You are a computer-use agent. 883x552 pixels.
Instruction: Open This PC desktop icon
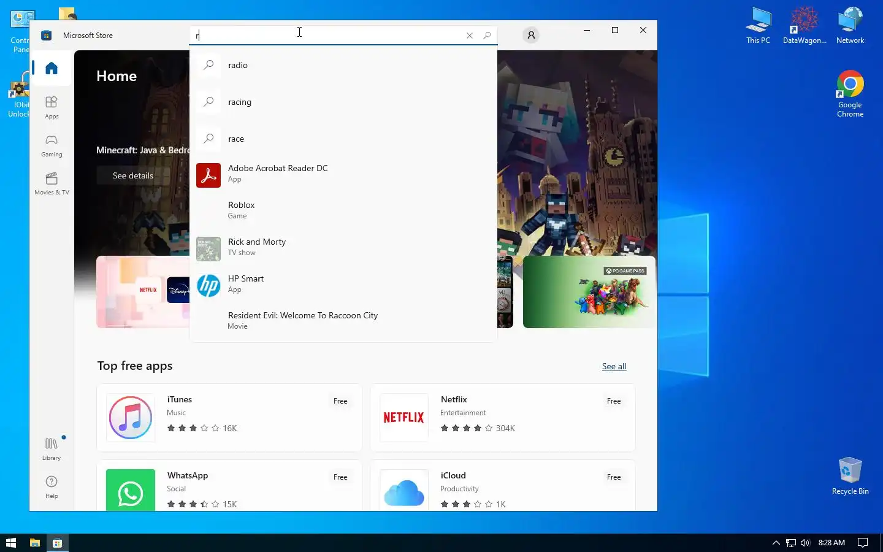758,26
